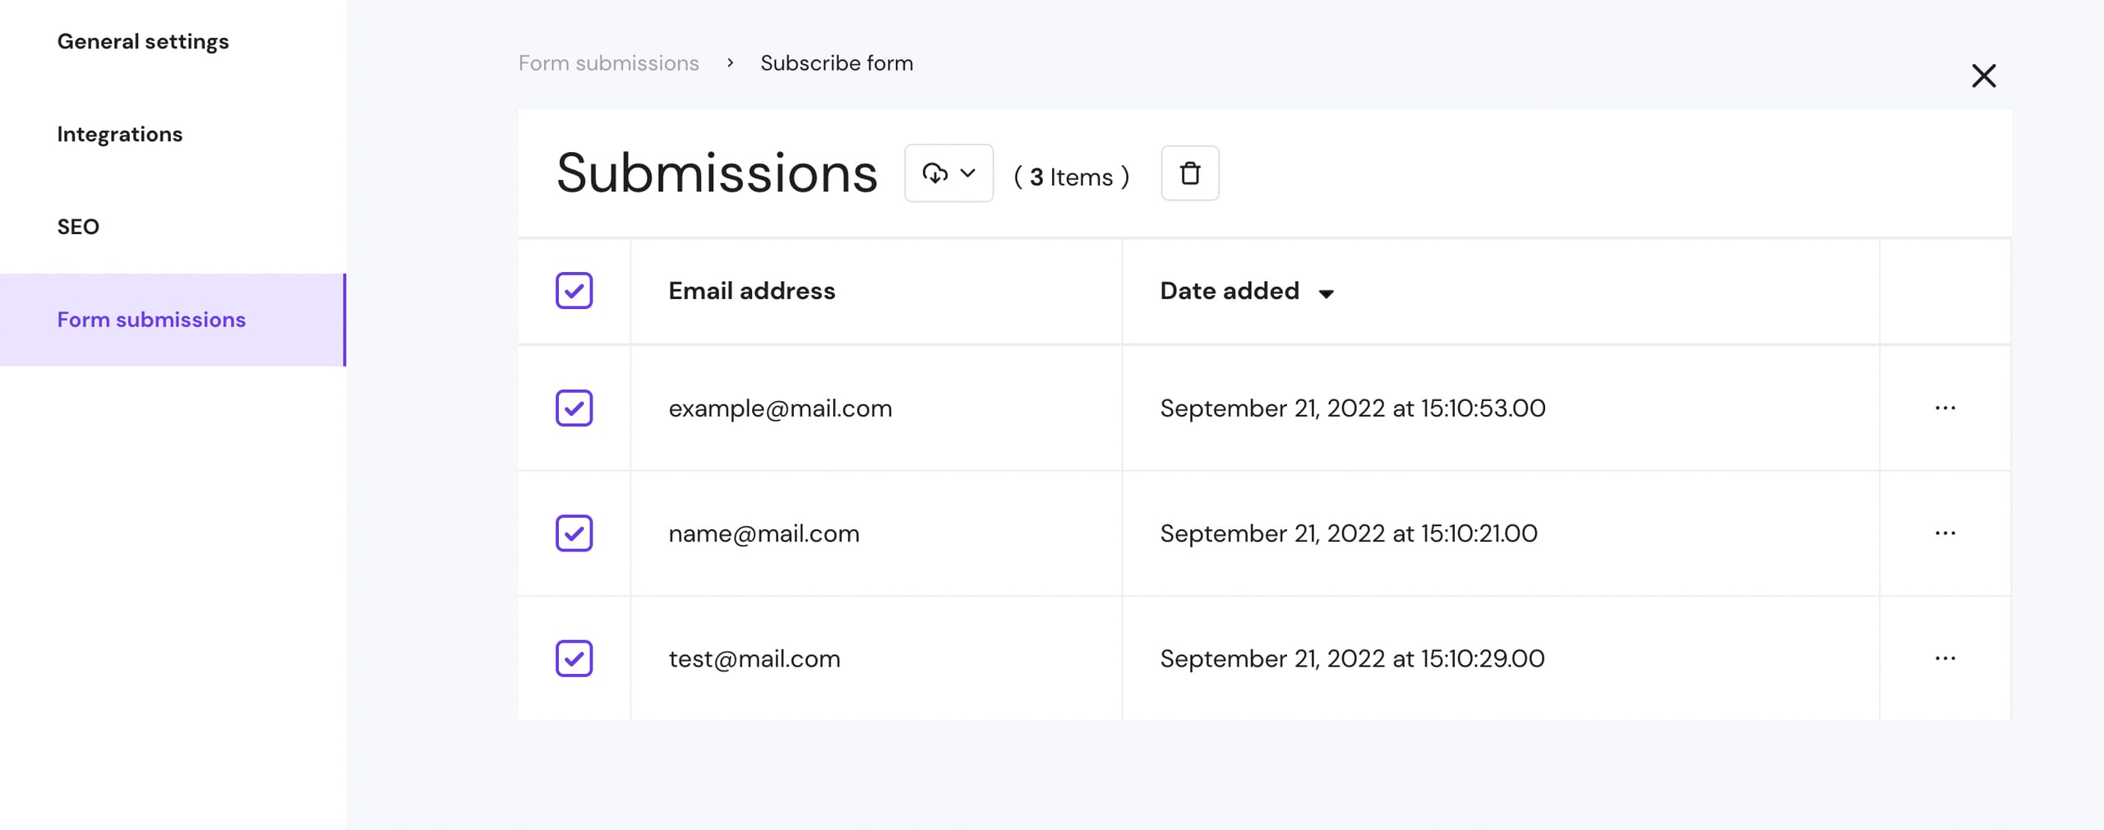Go to Integrations section
The image size is (2104, 830).
[x=120, y=134]
